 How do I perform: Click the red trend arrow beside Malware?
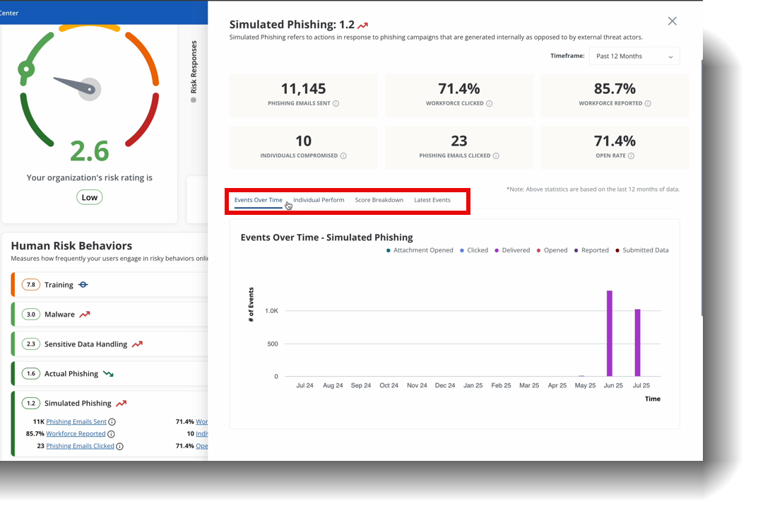[x=85, y=315]
